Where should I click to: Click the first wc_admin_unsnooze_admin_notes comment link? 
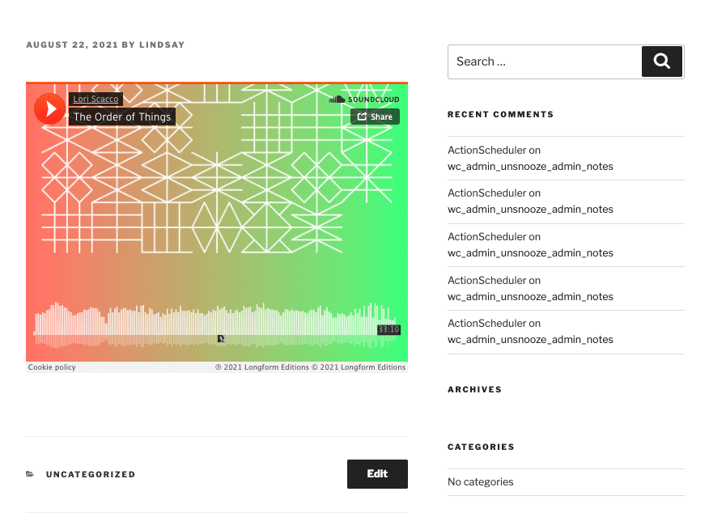pyautogui.click(x=530, y=166)
